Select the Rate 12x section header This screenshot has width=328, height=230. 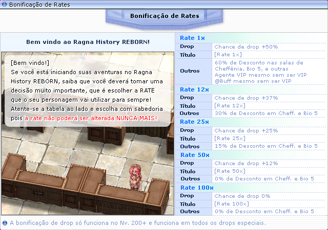click(194, 89)
